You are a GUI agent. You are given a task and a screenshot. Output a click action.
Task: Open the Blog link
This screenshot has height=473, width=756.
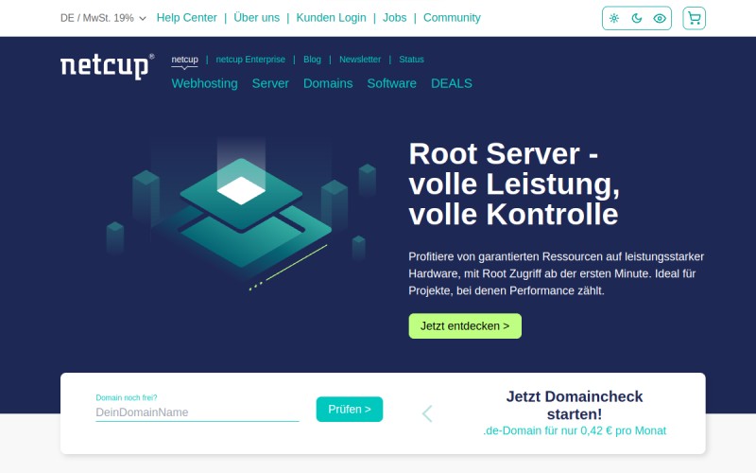(312, 60)
